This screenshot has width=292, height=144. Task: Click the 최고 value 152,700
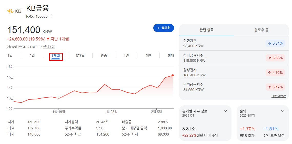34,128
